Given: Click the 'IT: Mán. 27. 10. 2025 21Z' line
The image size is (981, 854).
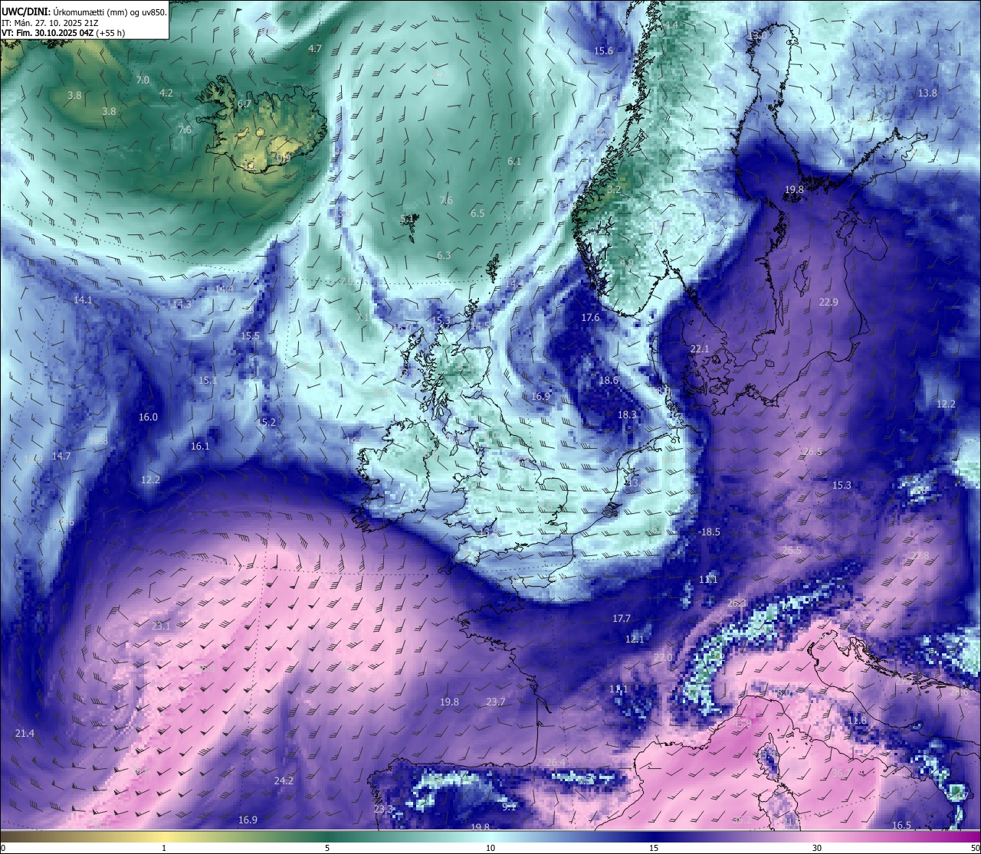Looking at the screenshot, I should point(49,22).
